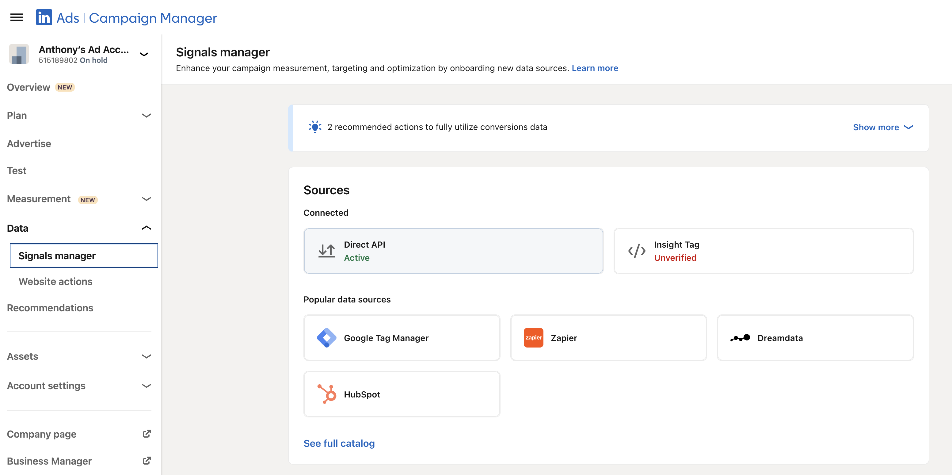Open the hamburger navigation menu
Image resolution: width=952 pixels, height=475 pixels.
click(17, 17)
